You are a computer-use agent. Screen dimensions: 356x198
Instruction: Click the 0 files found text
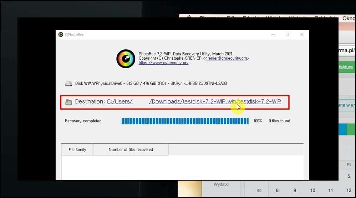[x=279, y=121]
